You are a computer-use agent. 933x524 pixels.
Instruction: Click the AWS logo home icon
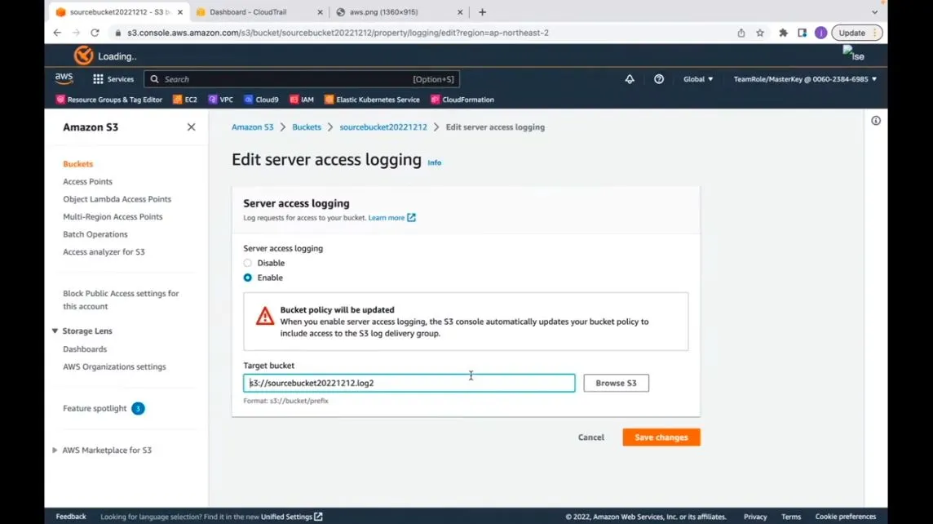[64, 78]
